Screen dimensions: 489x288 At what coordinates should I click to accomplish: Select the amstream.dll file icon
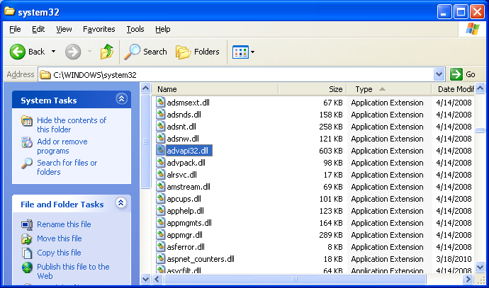pos(161,187)
